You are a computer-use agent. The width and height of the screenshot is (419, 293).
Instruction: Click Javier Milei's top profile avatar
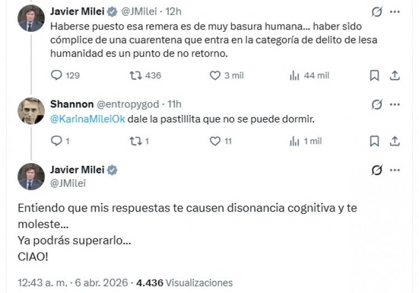31,18
